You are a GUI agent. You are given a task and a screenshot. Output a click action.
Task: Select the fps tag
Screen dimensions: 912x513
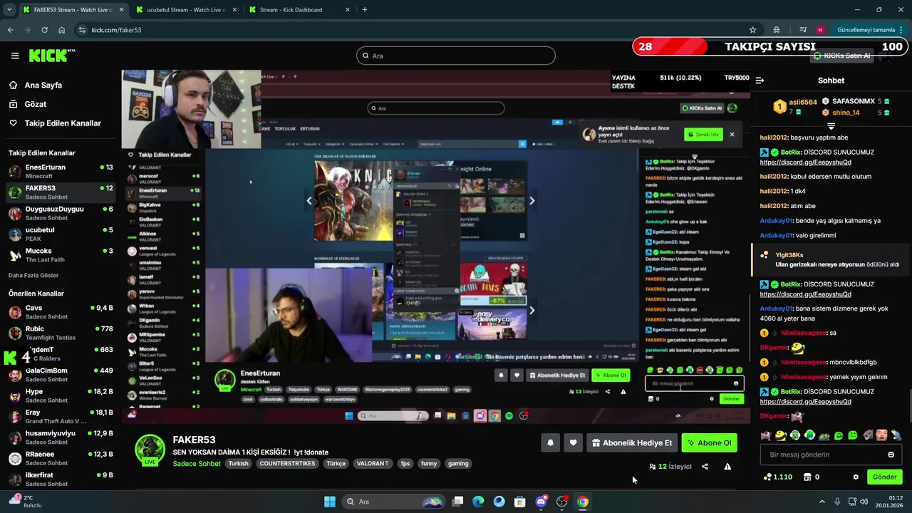tap(405, 463)
